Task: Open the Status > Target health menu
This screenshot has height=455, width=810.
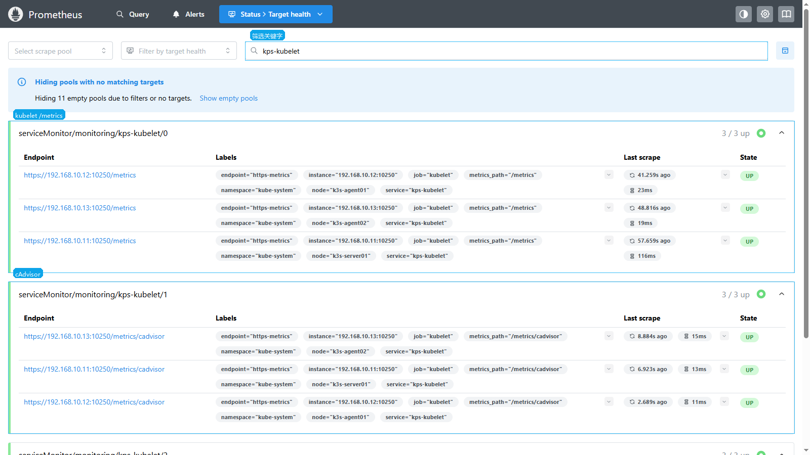Action: 276,14
